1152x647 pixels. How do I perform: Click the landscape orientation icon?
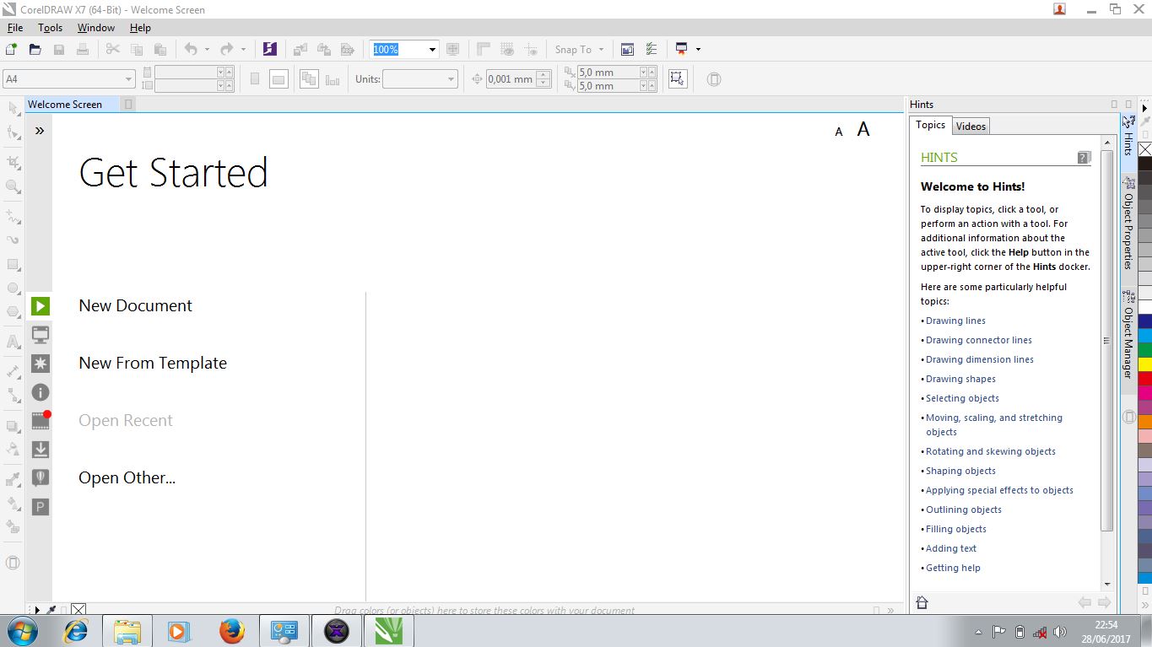(x=279, y=79)
